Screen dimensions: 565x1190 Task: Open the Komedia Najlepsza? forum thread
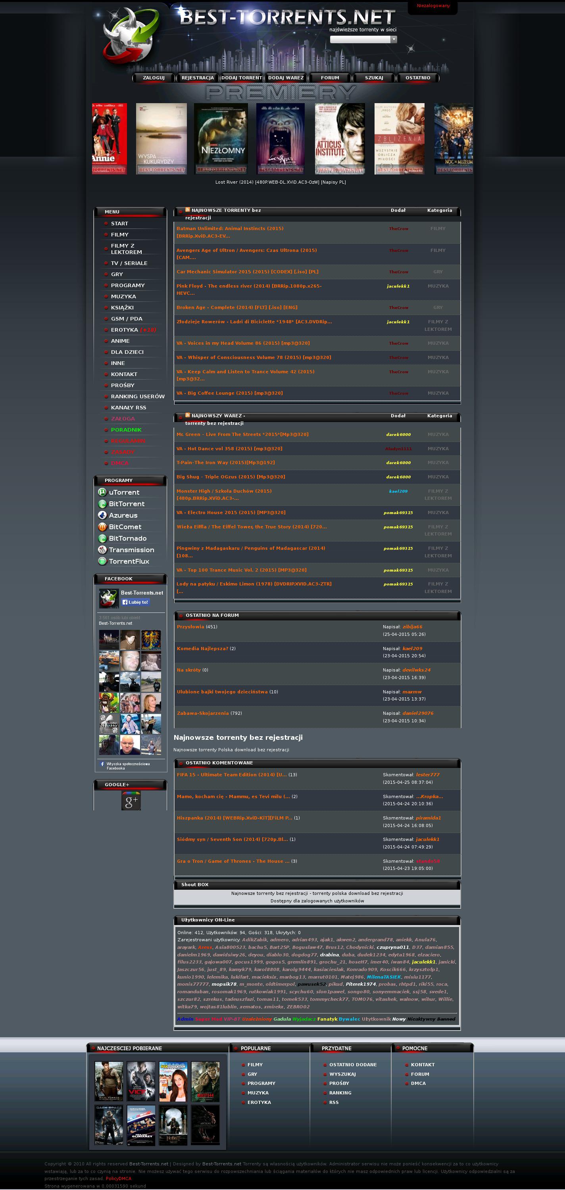point(202,649)
